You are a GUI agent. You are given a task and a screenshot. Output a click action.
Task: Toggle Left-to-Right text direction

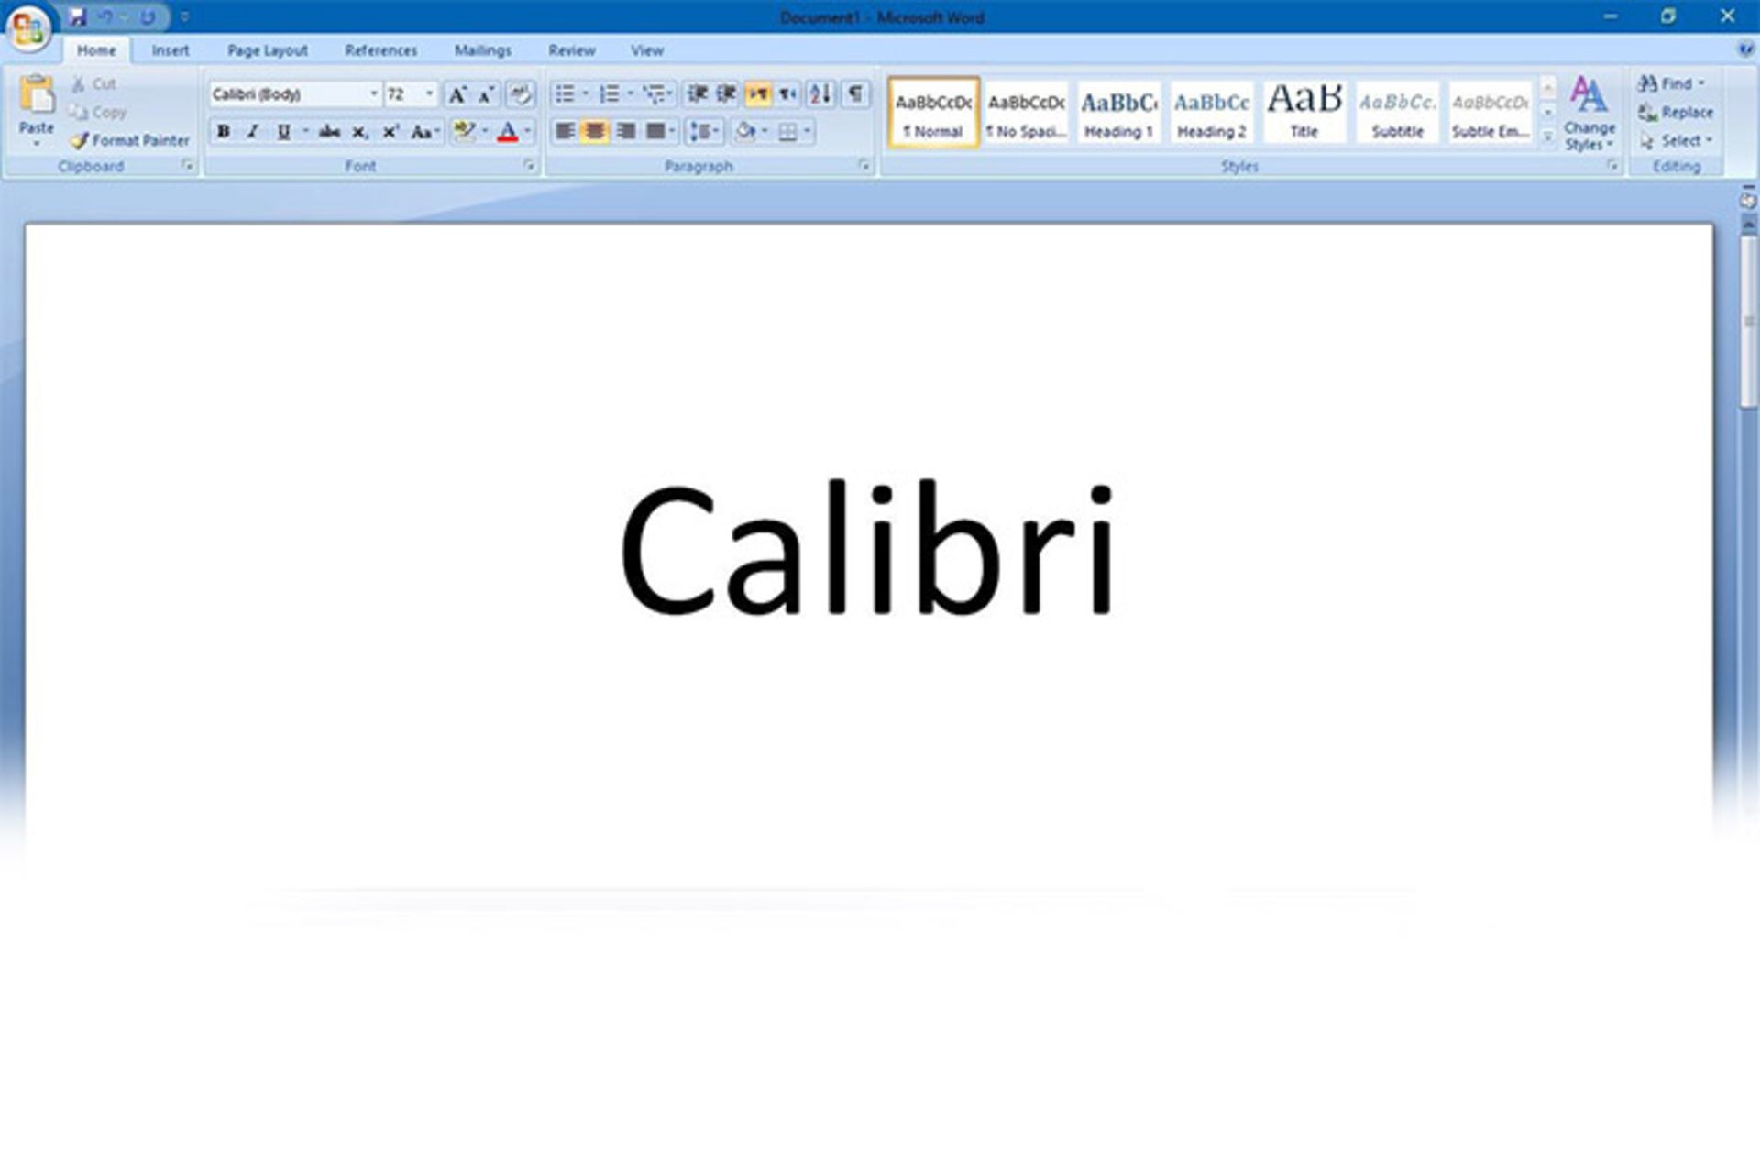[x=758, y=94]
